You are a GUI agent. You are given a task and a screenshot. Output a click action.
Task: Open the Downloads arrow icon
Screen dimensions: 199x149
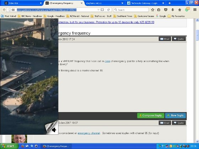coord(173,10)
